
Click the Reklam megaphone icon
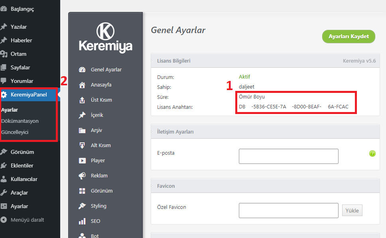click(x=83, y=176)
